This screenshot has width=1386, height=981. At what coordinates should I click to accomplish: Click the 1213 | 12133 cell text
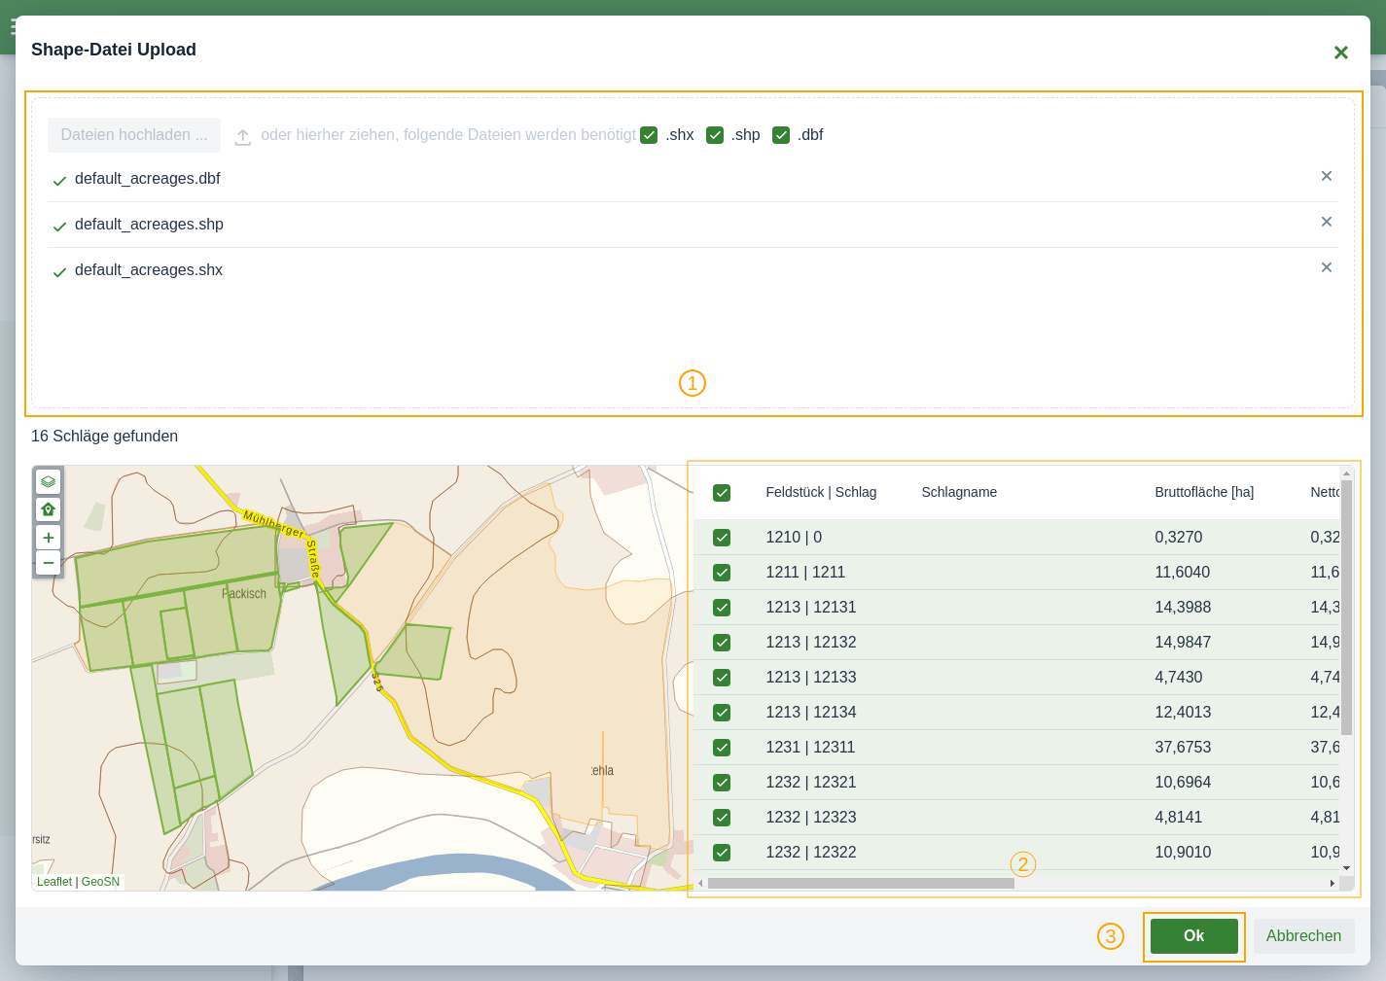(811, 678)
